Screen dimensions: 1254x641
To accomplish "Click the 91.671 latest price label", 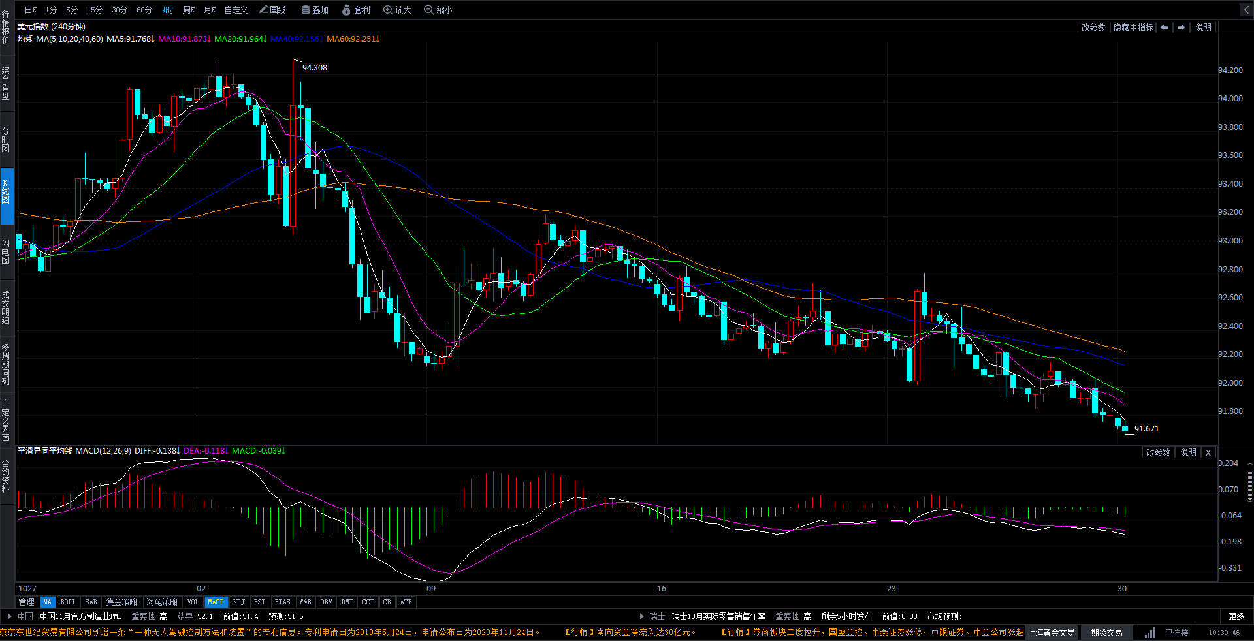I will coord(1146,428).
